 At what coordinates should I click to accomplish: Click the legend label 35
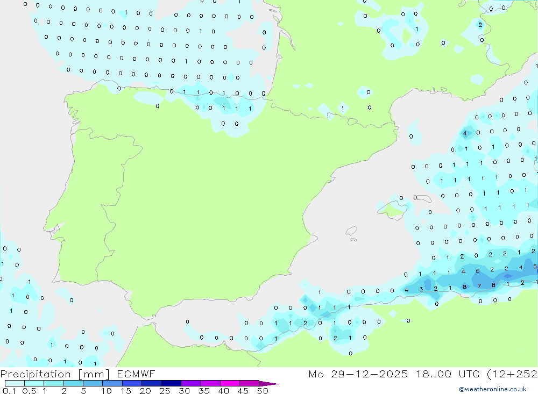(204, 391)
